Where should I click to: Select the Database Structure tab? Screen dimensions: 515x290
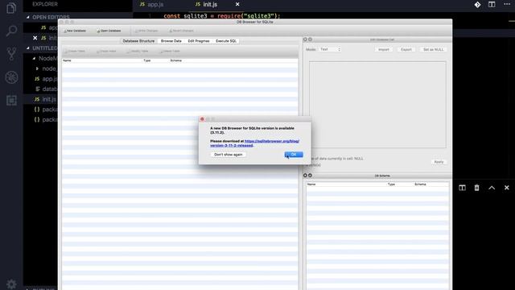[x=138, y=41]
